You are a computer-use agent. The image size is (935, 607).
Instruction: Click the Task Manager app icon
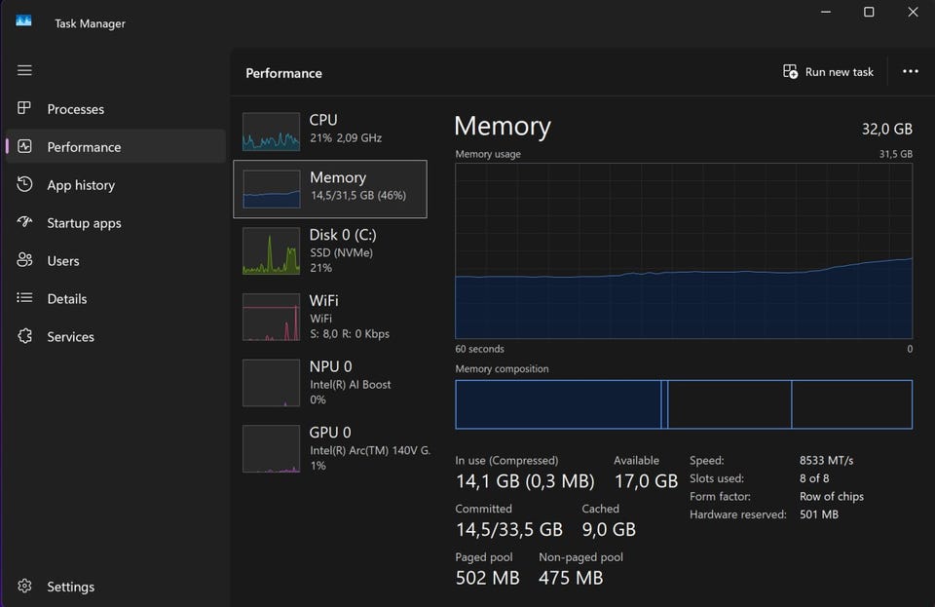[23, 22]
